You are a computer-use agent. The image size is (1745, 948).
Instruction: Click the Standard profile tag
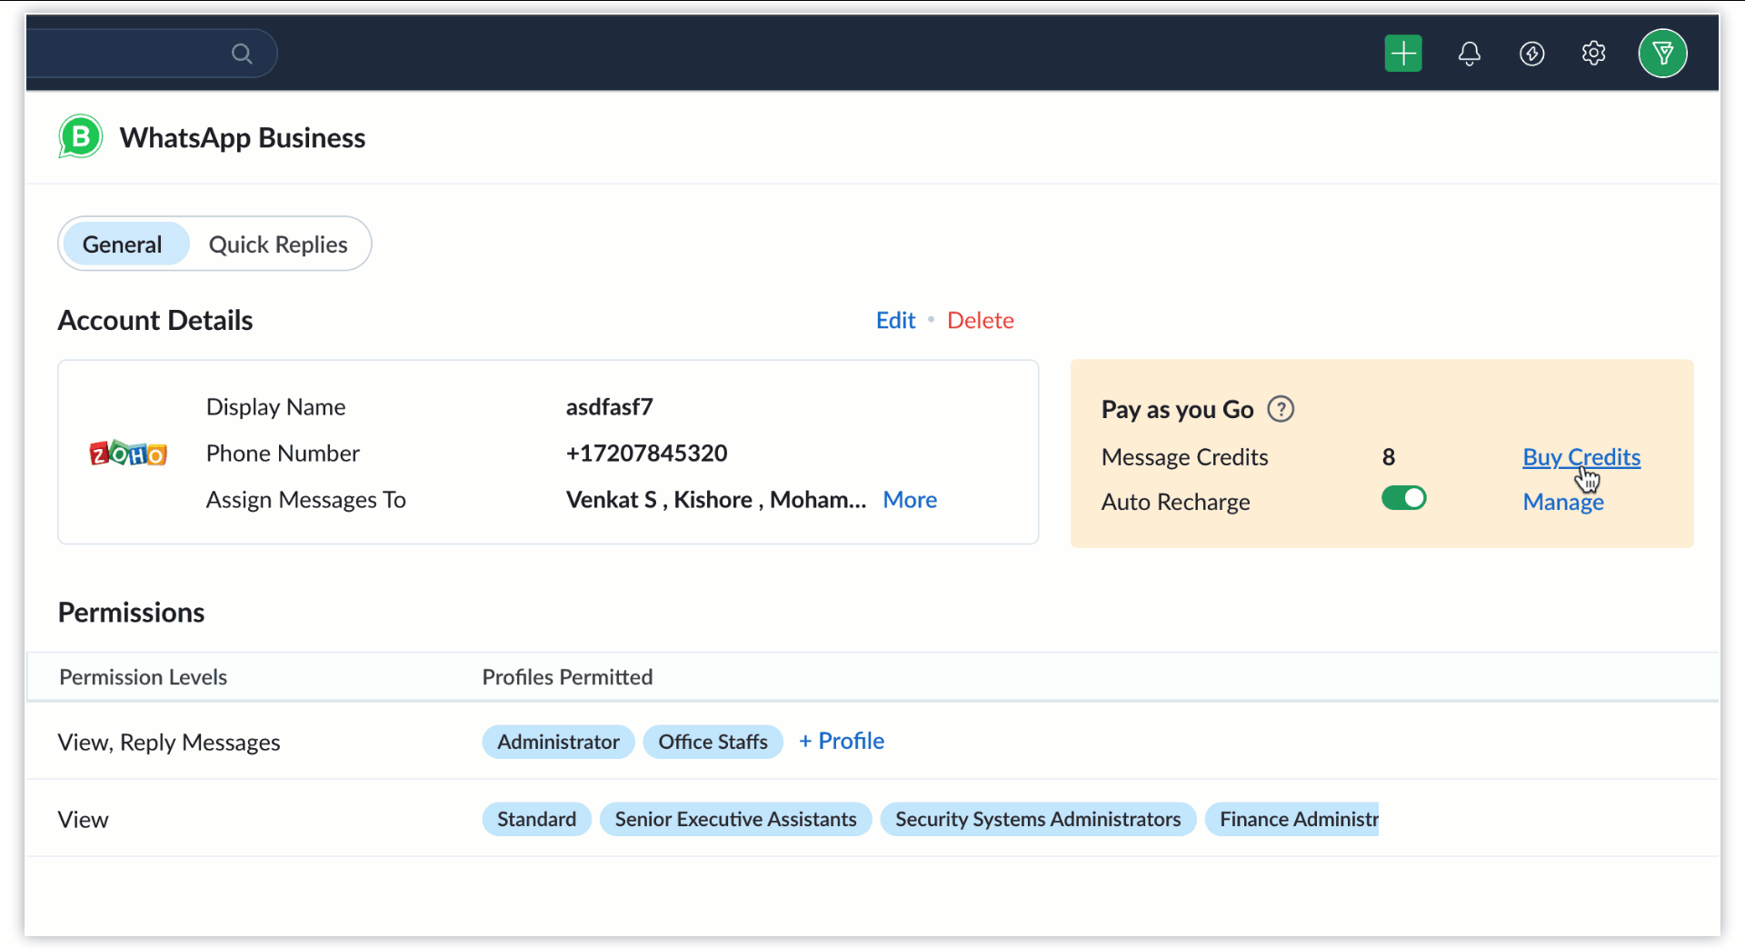click(536, 819)
